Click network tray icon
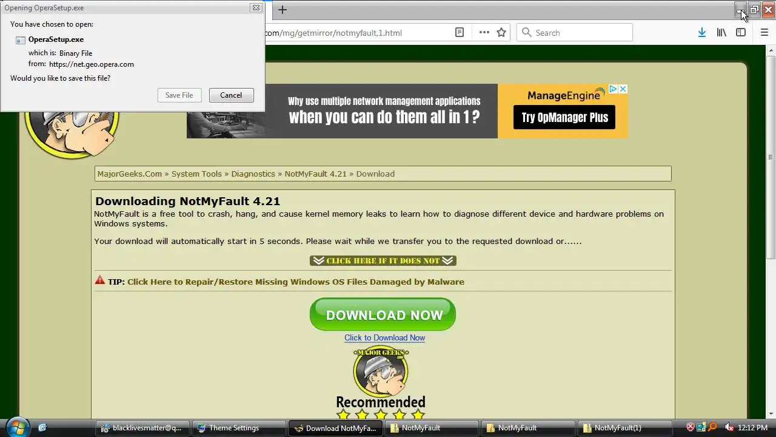This screenshot has width=776, height=437. point(701,427)
